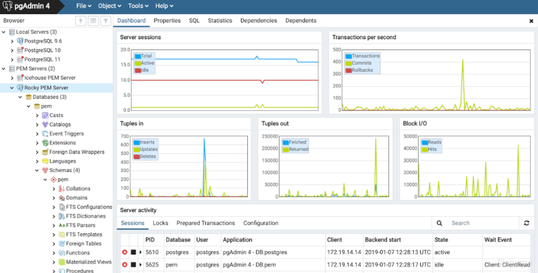The height and width of the screenshot is (273, 538).
Task: Open the Locks tab in Server activity
Action: tap(160, 223)
